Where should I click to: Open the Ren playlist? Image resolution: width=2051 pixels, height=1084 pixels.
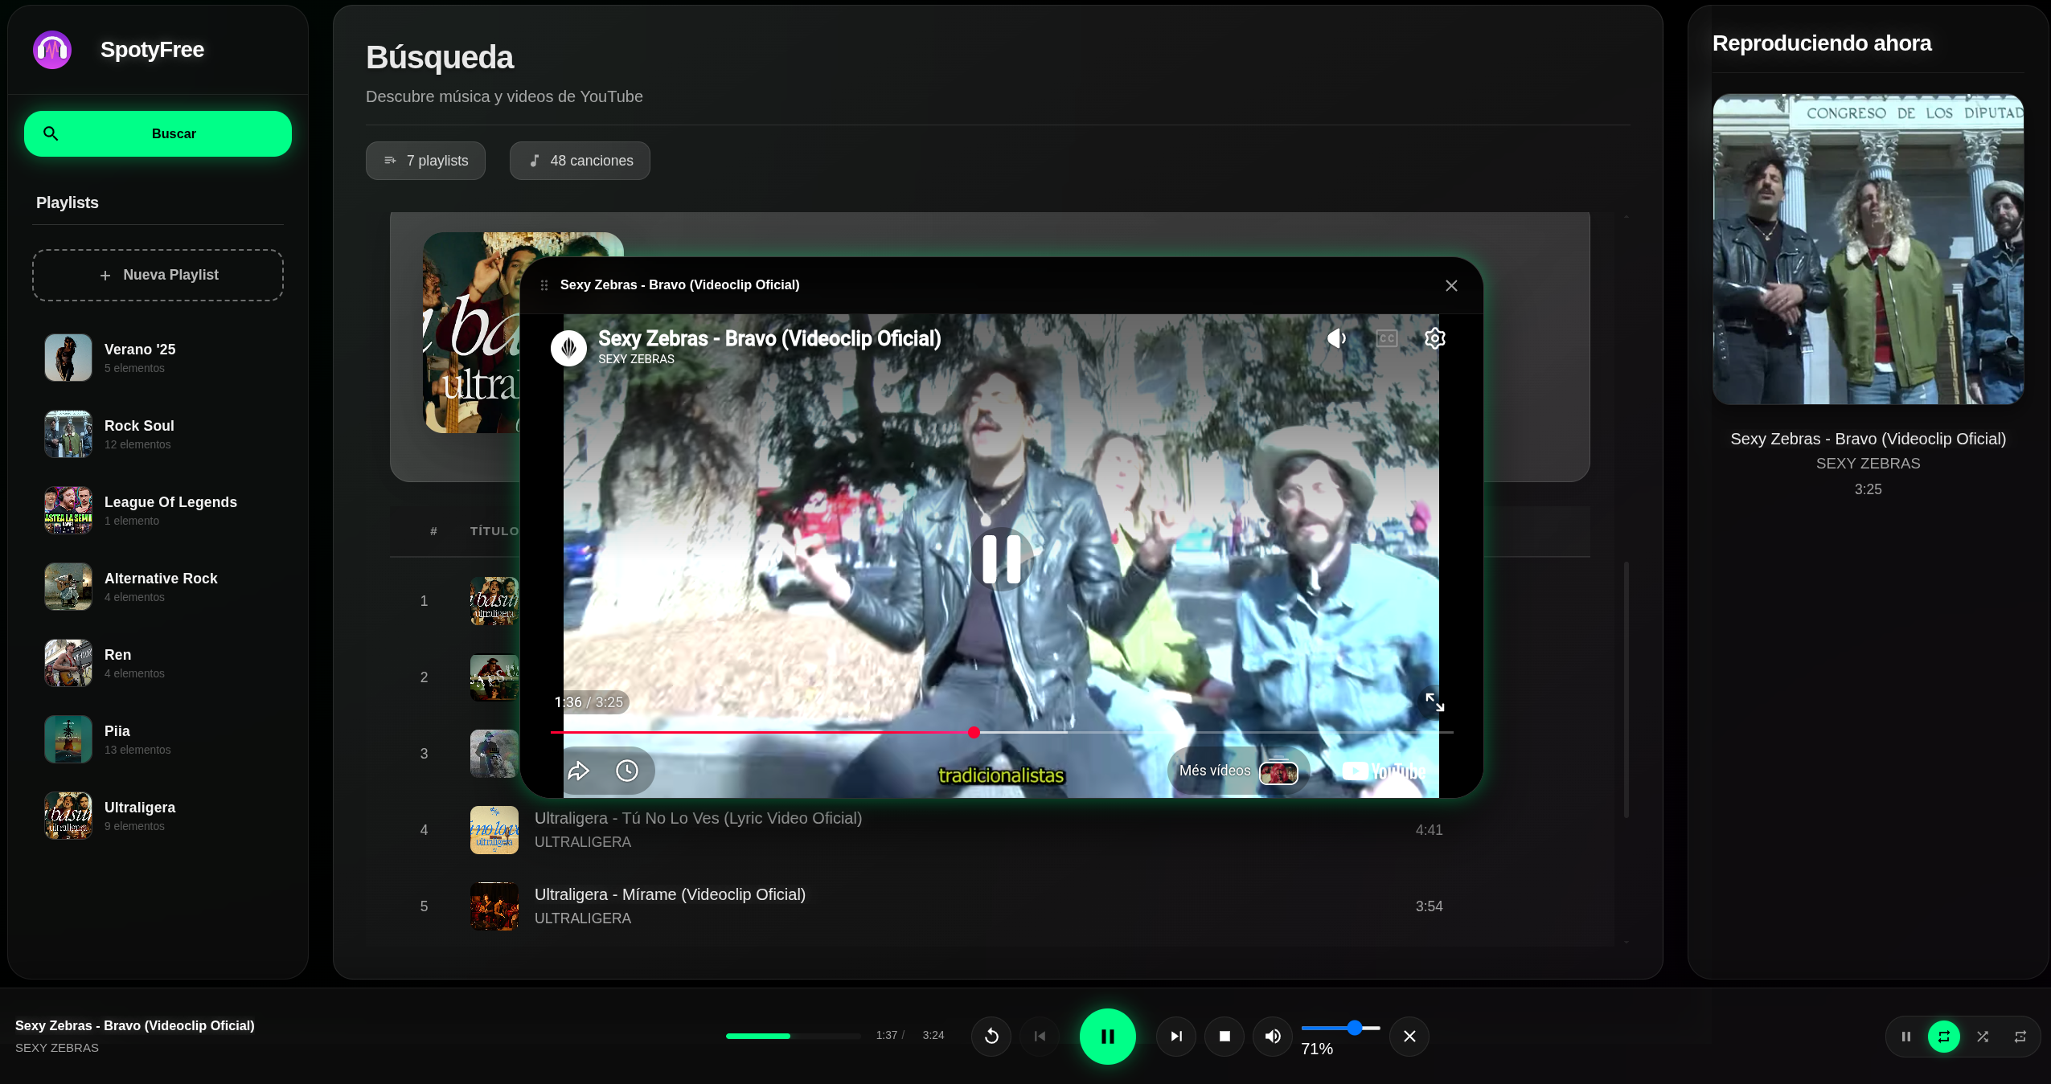[x=158, y=663]
